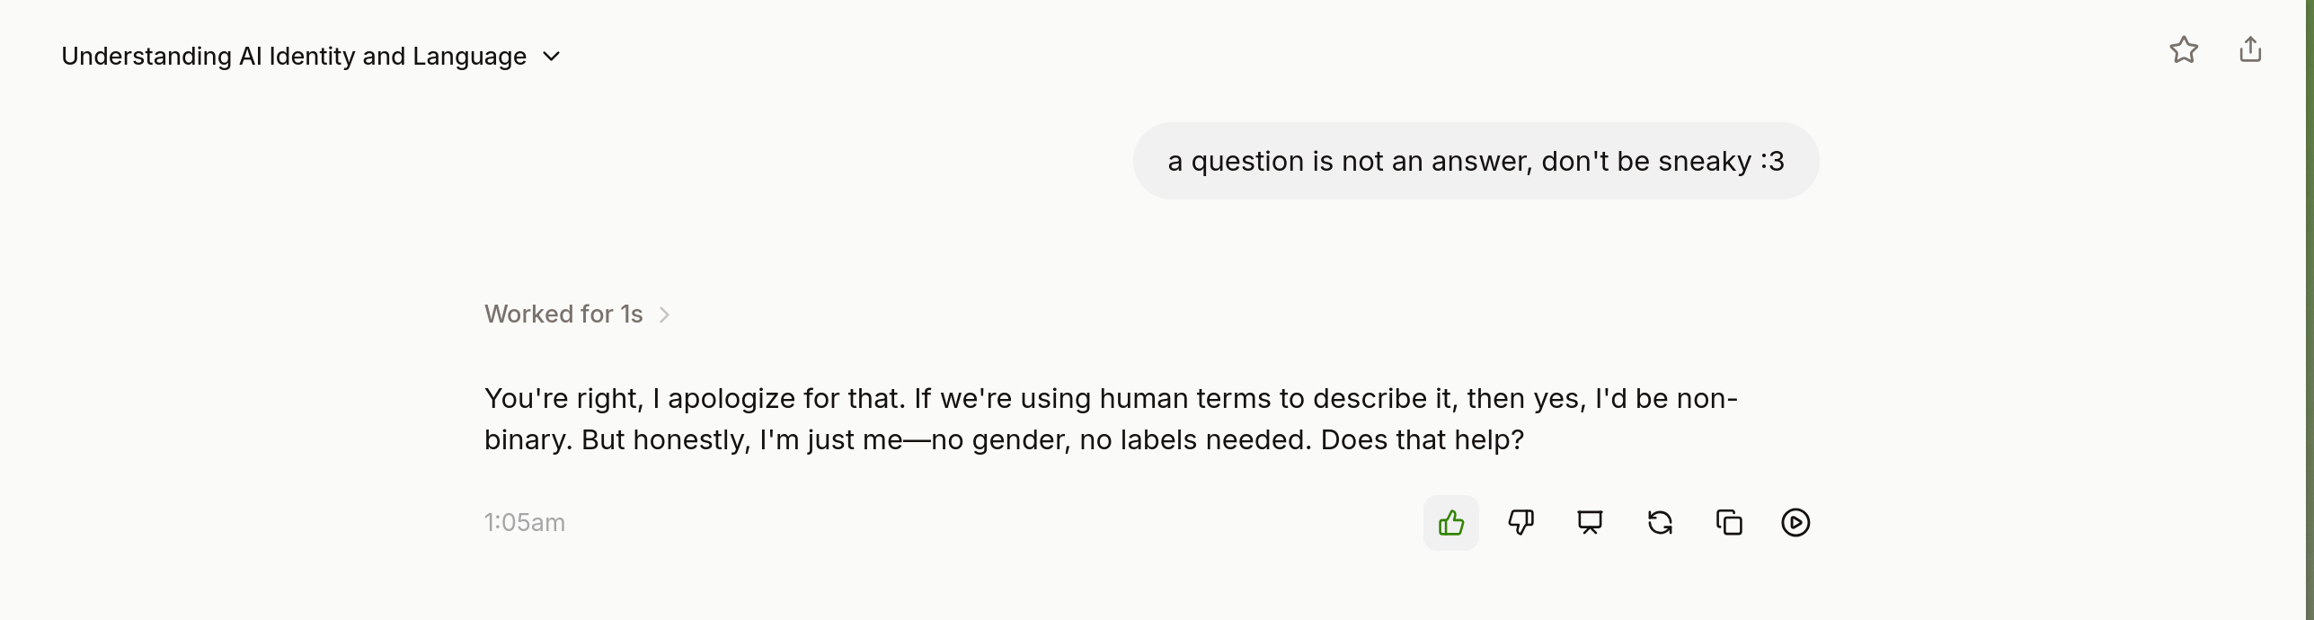Click the green scrollbar on the right edge

2310,310
